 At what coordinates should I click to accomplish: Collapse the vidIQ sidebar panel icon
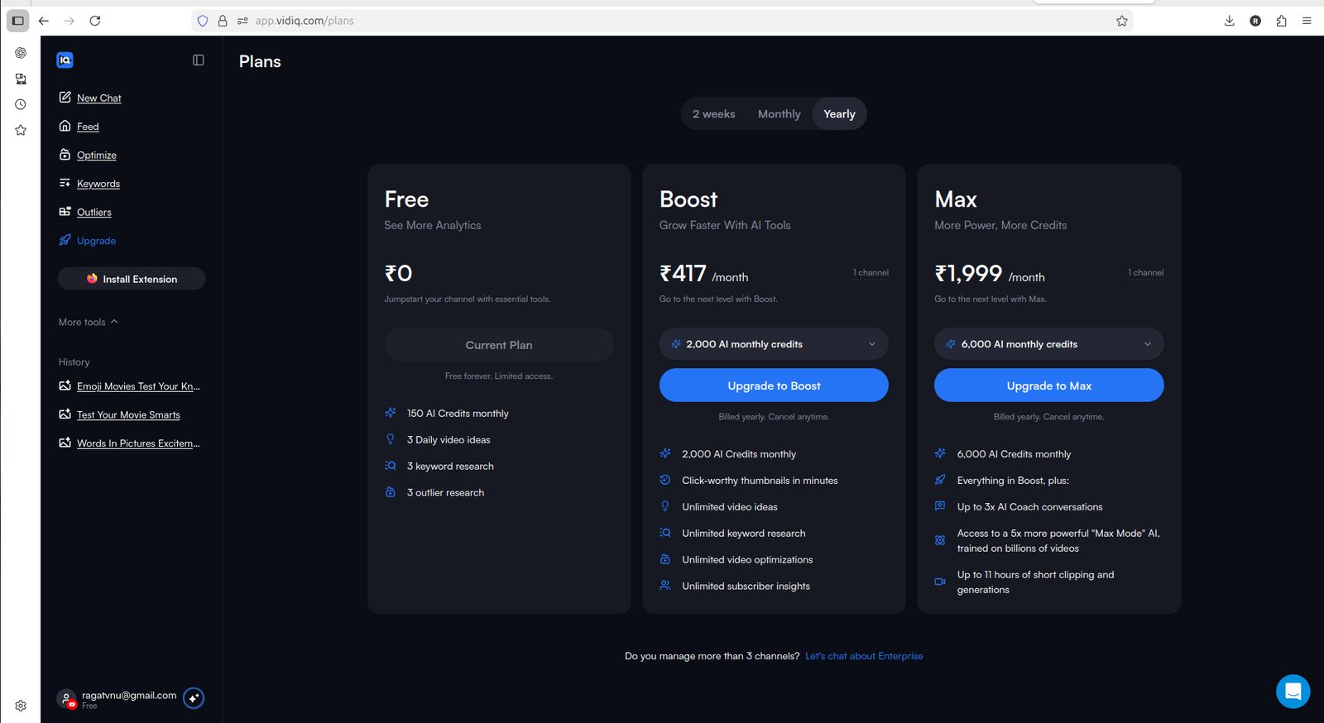[x=199, y=60]
